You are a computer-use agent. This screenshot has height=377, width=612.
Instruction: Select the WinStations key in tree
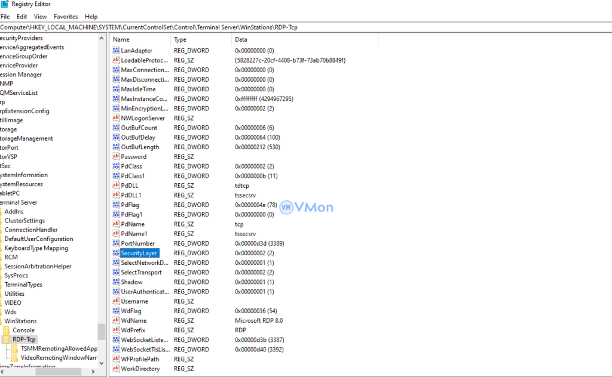pos(20,321)
